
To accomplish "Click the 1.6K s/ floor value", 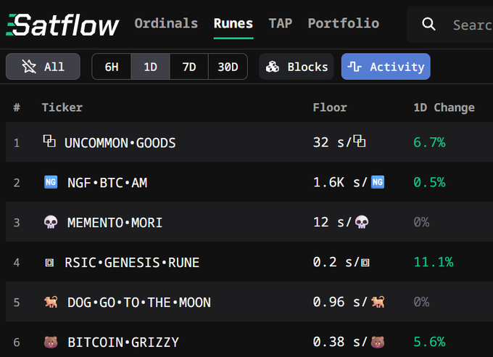I will click(340, 182).
